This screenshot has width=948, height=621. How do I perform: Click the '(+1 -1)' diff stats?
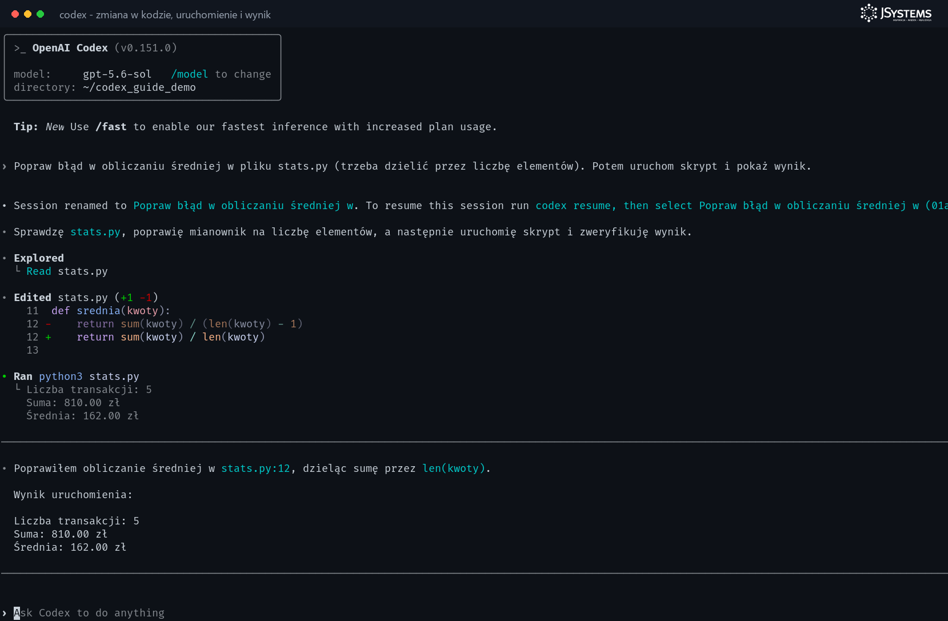[x=137, y=298]
